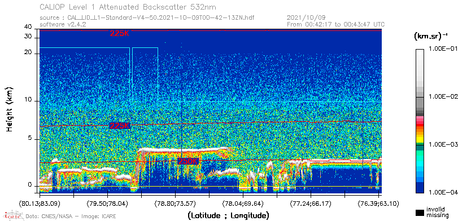The height and width of the screenshot is (221, 458).
Task: Click the source HDF filename line
Action: (x=147, y=18)
